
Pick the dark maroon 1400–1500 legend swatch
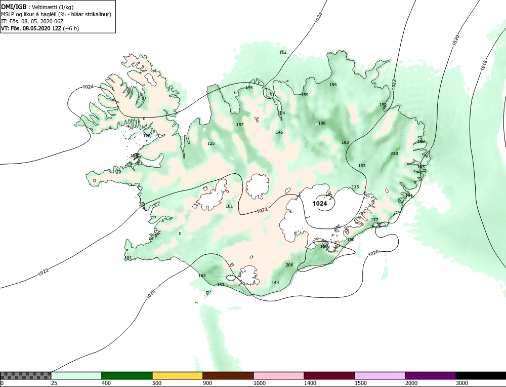tap(329, 375)
